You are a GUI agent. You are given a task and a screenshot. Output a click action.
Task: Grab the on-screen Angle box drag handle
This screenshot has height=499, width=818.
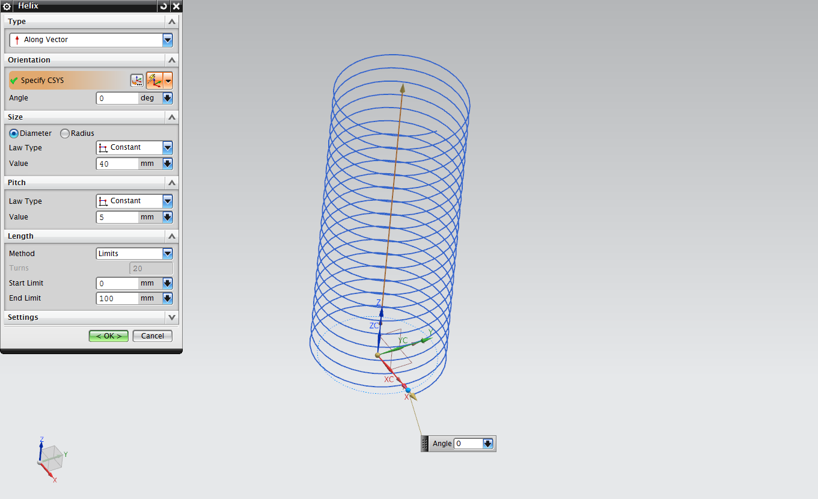(425, 444)
